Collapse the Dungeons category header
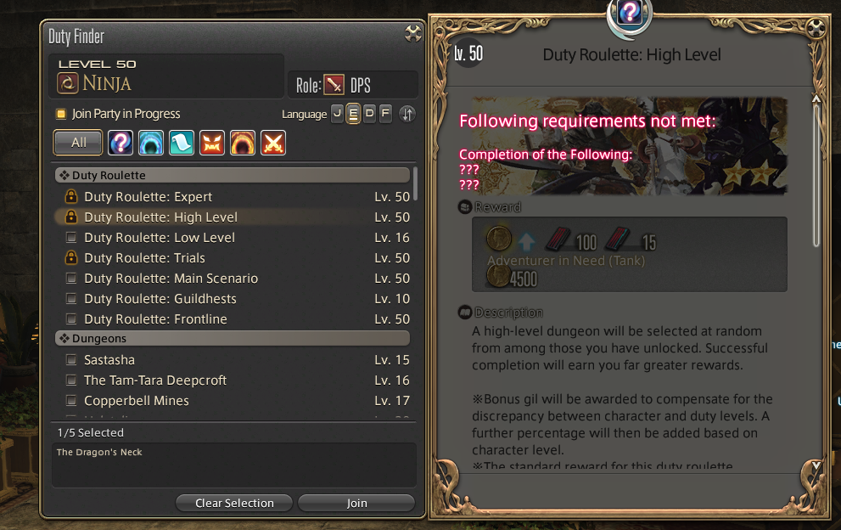This screenshot has width=841, height=530. [233, 338]
